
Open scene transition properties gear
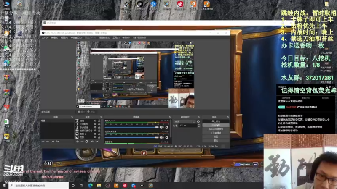(x=198, y=121)
